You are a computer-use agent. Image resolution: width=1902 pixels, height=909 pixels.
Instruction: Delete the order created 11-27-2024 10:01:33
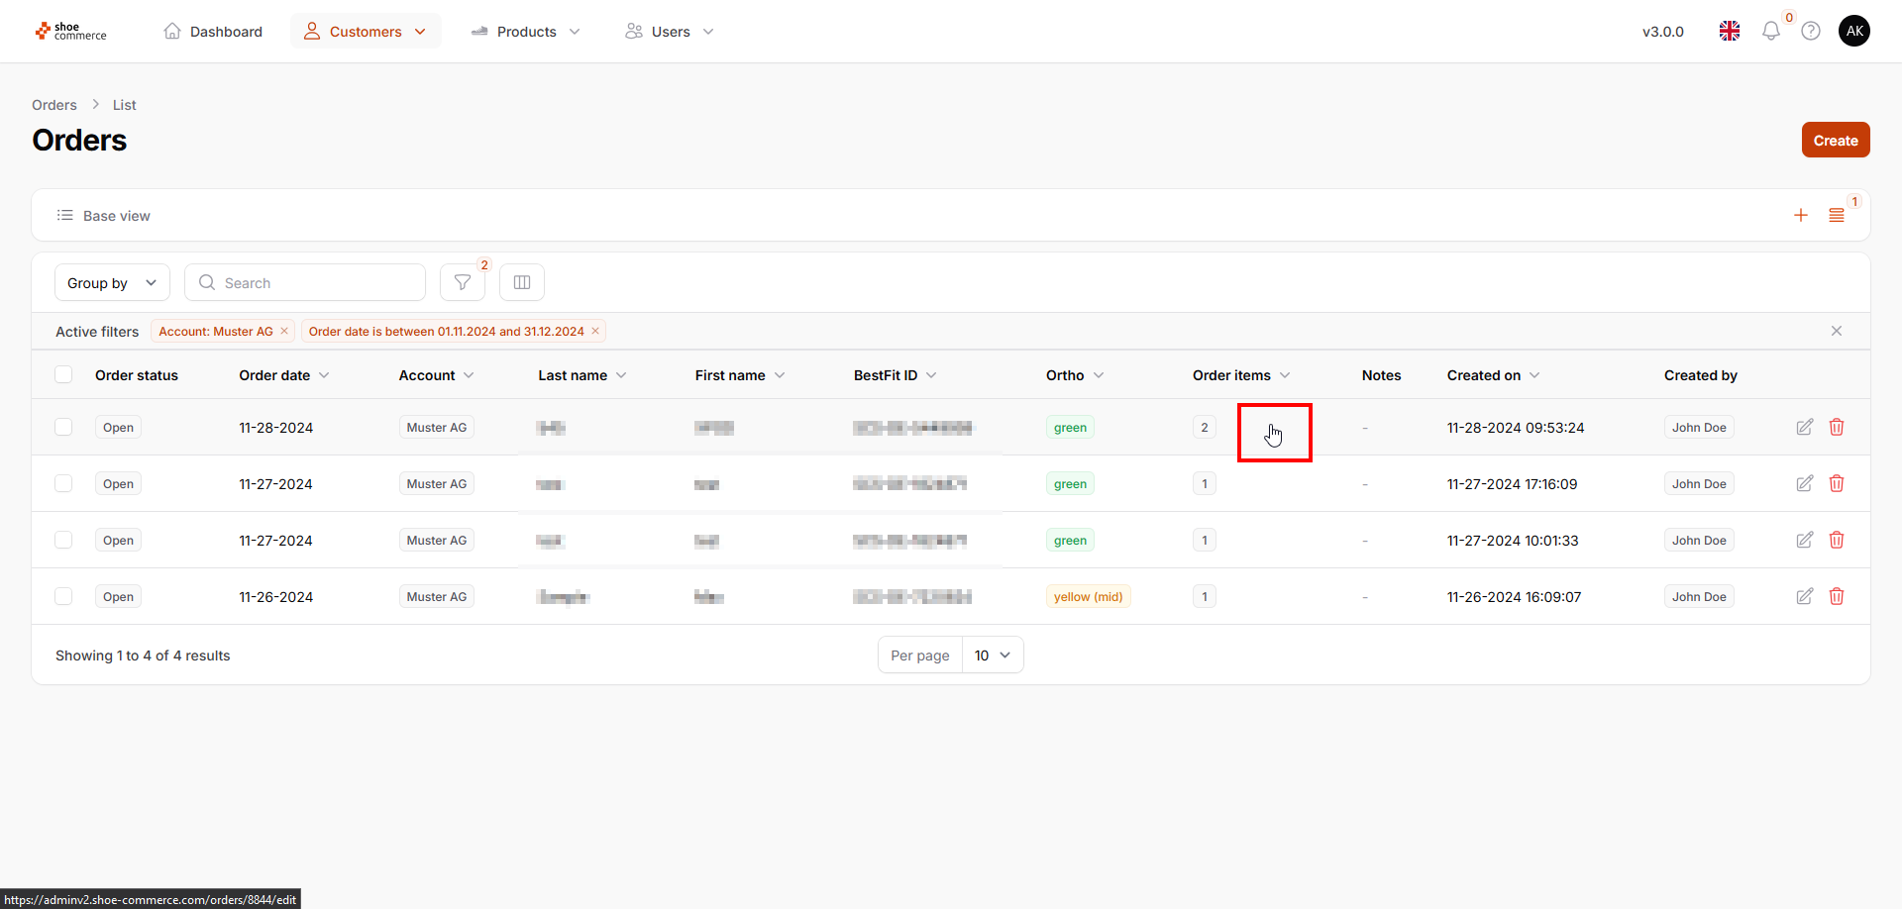tap(1837, 541)
